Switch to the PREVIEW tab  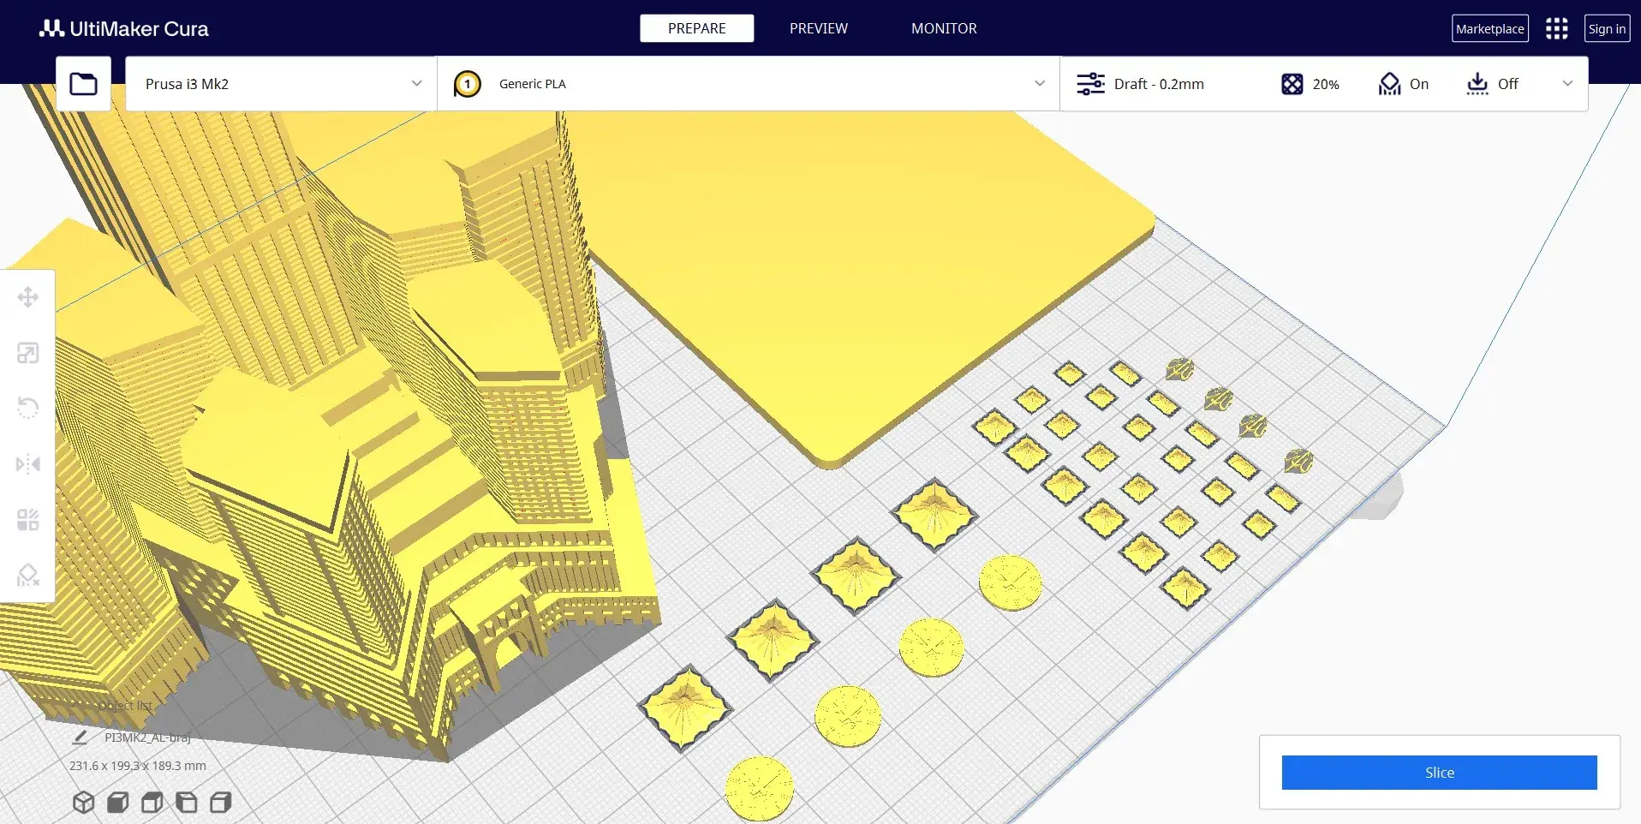(x=818, y=28)
